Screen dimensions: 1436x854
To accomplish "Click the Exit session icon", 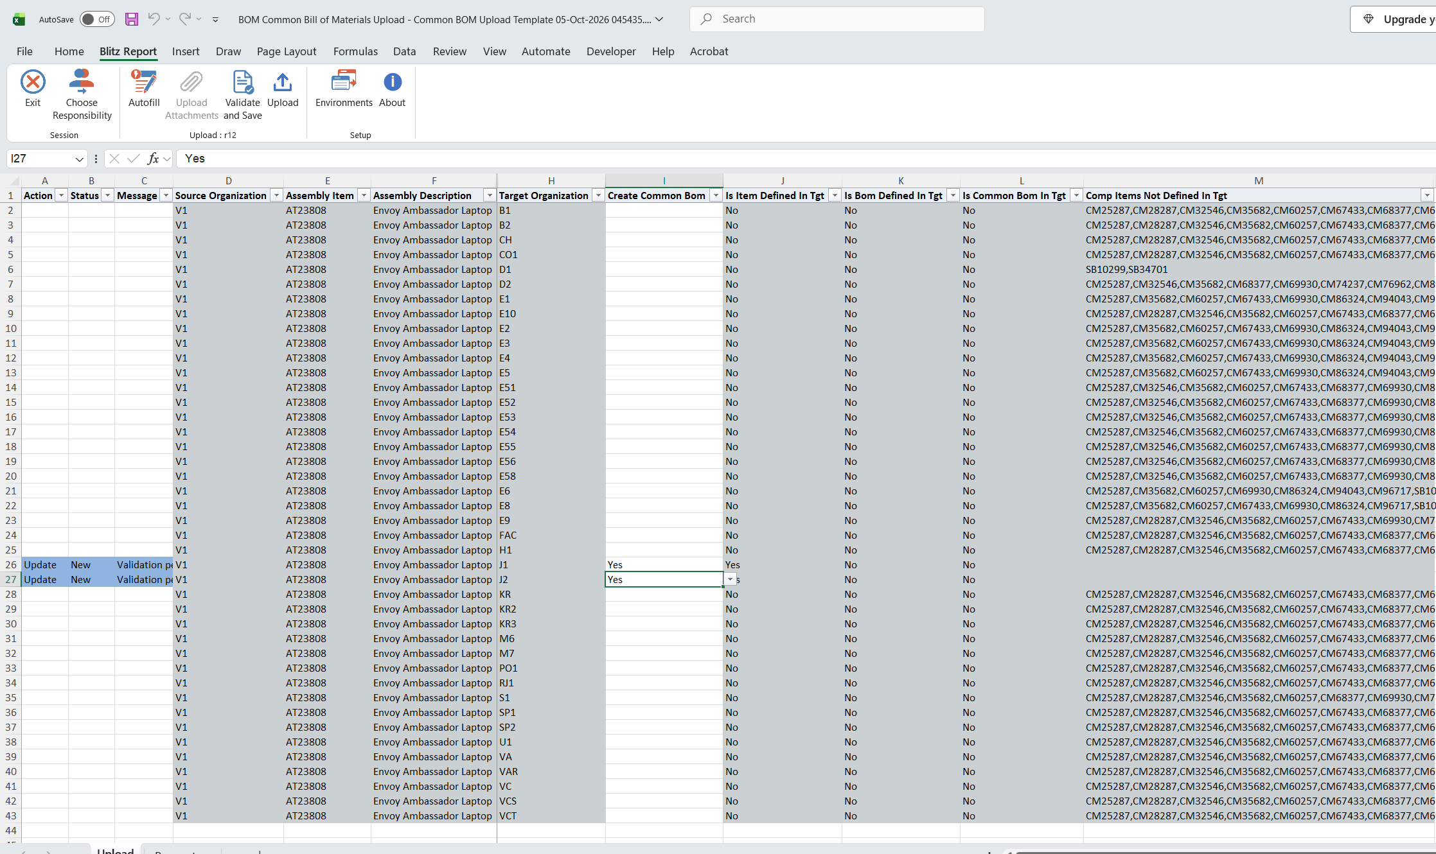I will pyautogui.click(x=33, y=82).
